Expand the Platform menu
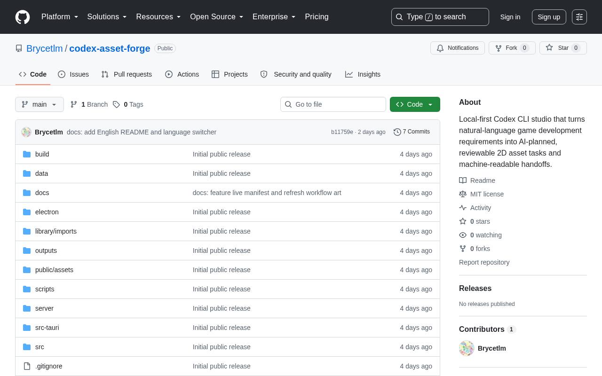The width and height of the screenshot is (602, 376). pyautogui.click(x=60, y=17)
